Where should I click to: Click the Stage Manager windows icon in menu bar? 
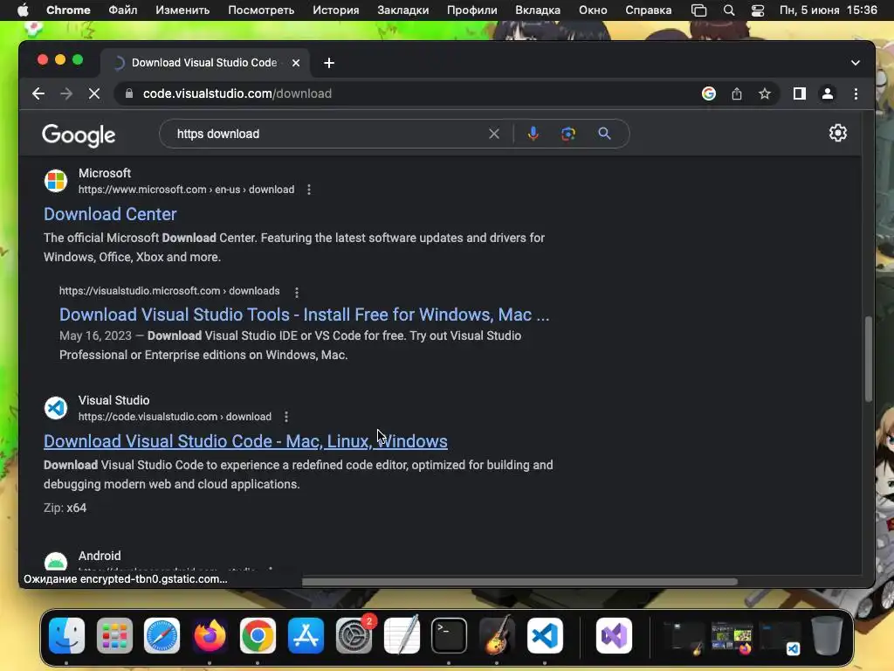click(698, 10)
